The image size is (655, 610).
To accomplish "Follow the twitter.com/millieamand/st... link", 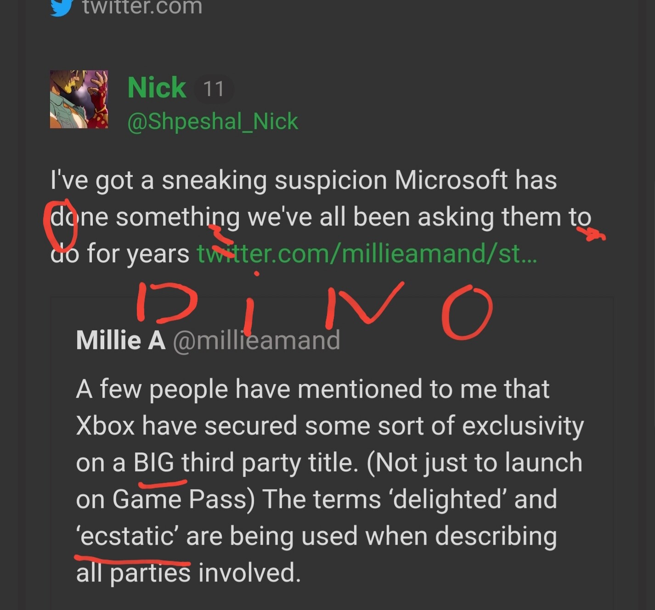I will (367, 253).
